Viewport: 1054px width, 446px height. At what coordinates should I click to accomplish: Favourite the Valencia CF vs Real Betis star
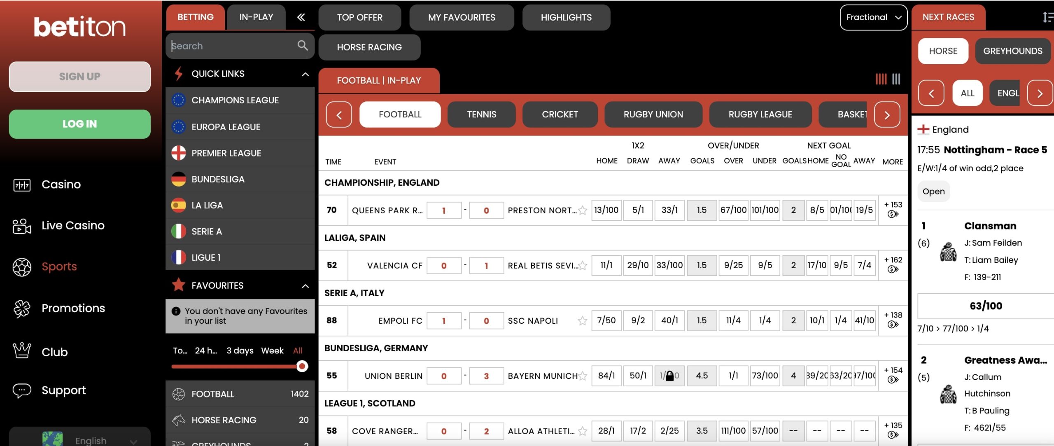click(x=582, y=266)
